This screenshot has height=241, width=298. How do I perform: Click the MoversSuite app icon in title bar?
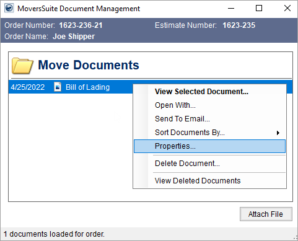(9, 9)
